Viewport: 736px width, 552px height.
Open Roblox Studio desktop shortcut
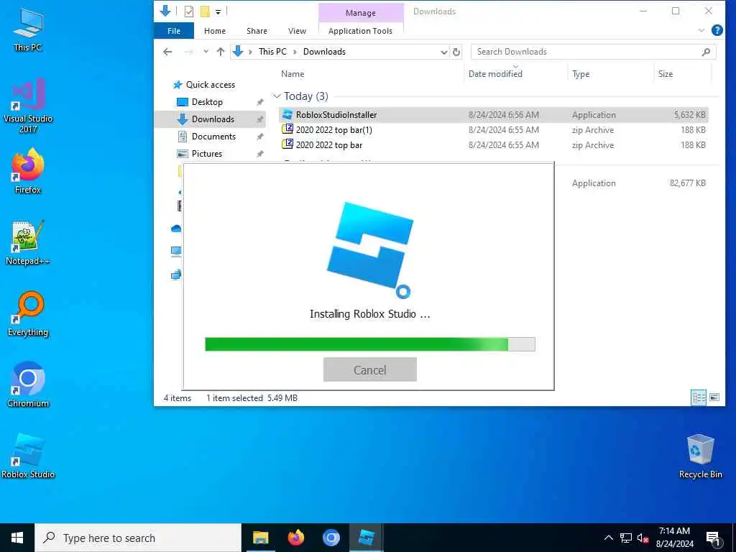(28, 455)
